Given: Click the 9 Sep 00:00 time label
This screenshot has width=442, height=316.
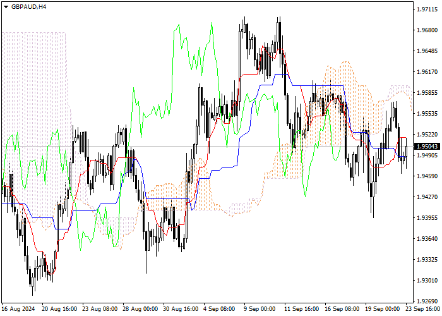Looking at the screenshot, I should click(260, 309).
